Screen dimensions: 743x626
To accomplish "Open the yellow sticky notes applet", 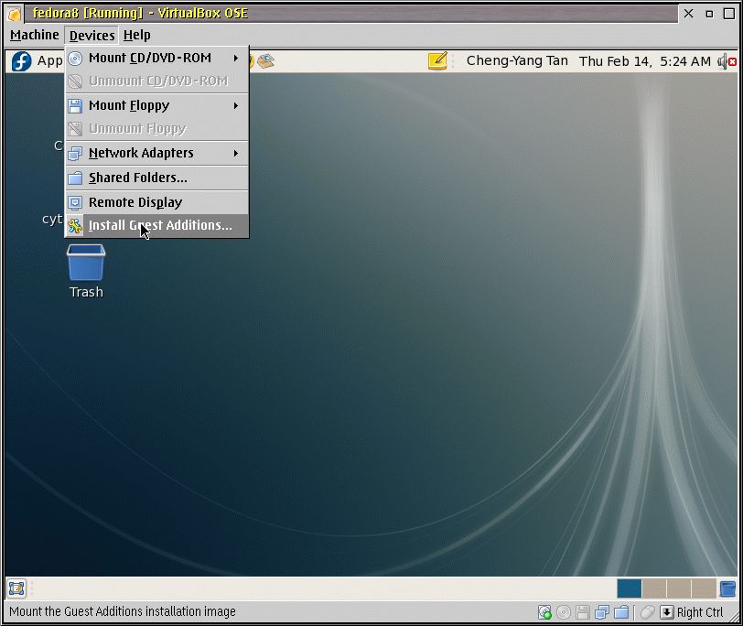I will 437,61.
